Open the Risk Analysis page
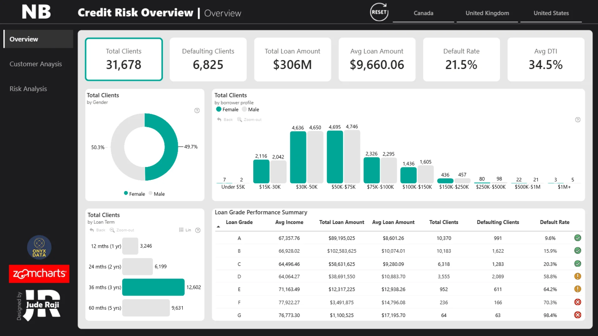The height and width of the screenshot is (336, 598). point(28,89)
